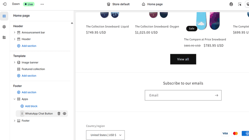This screenshot has height=140, width=249.
Task: Open the Home page template selector
Action: (152, 4)
